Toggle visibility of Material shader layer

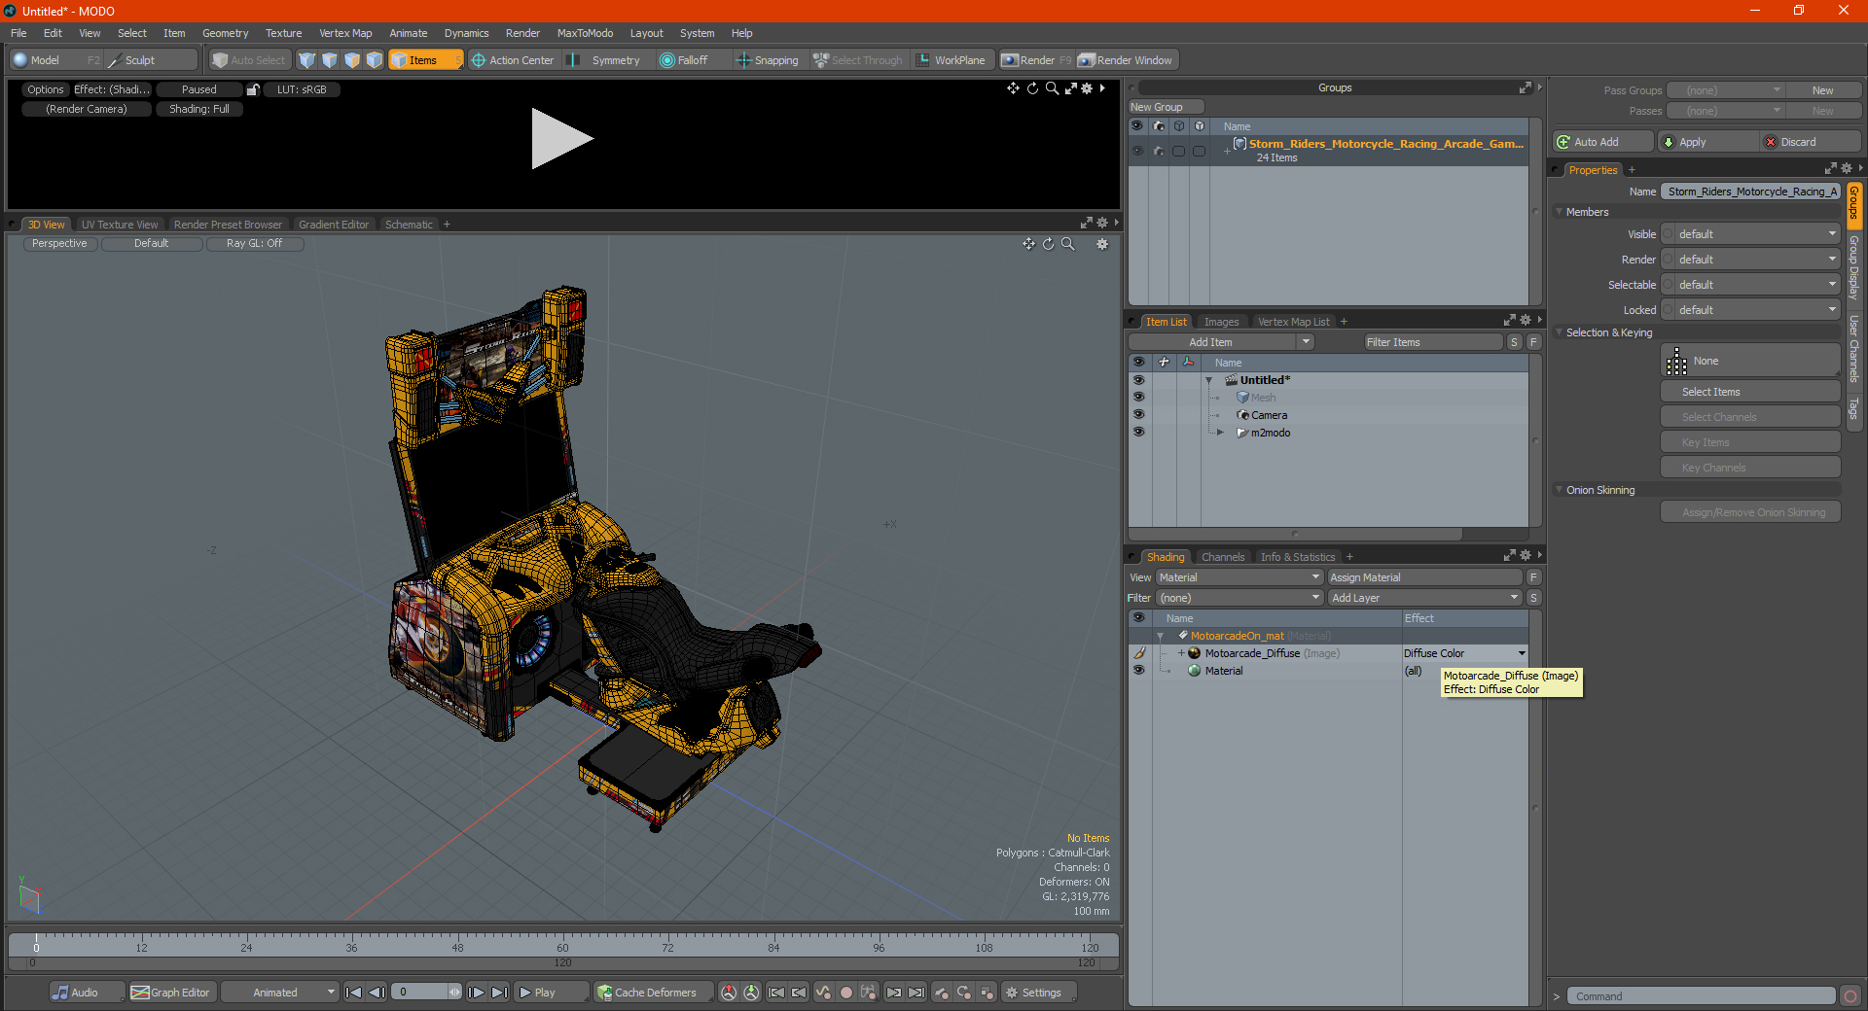(x=1138, y=671)
